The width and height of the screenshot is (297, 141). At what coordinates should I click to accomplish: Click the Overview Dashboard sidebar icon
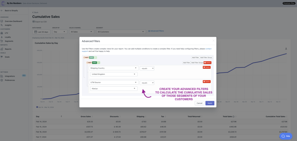[x=2, y=21]
